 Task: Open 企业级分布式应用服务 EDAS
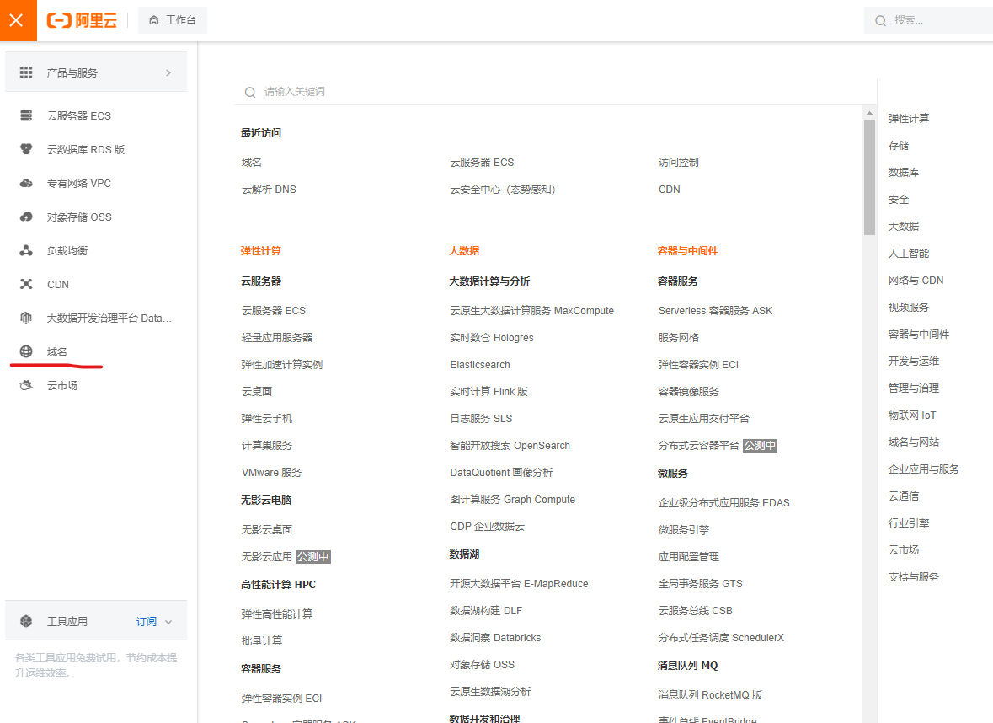coord(723,502)
